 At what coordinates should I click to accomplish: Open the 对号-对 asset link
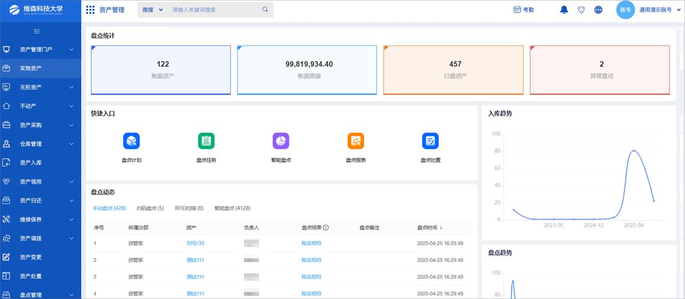click(x=195, y=243)
